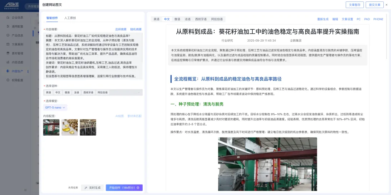Open the GPT-5 nano model dropdown
The image size is (391, 195).
tap(55, 107)
